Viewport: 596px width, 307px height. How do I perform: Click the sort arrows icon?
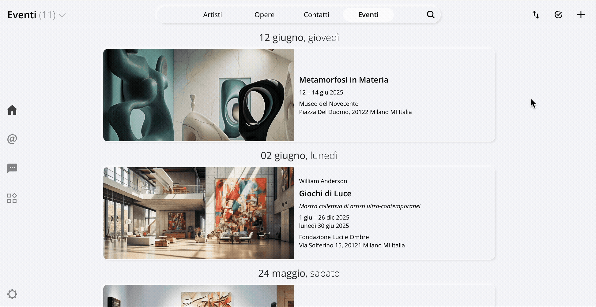click(536, 15)
